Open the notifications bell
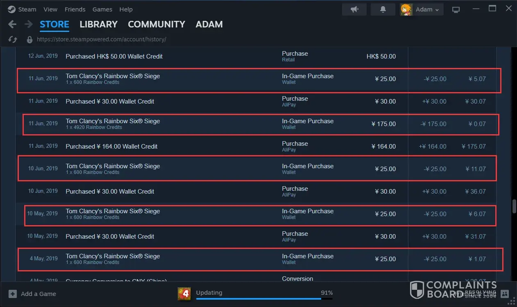The image size is (517, 307). coord(383,9)
